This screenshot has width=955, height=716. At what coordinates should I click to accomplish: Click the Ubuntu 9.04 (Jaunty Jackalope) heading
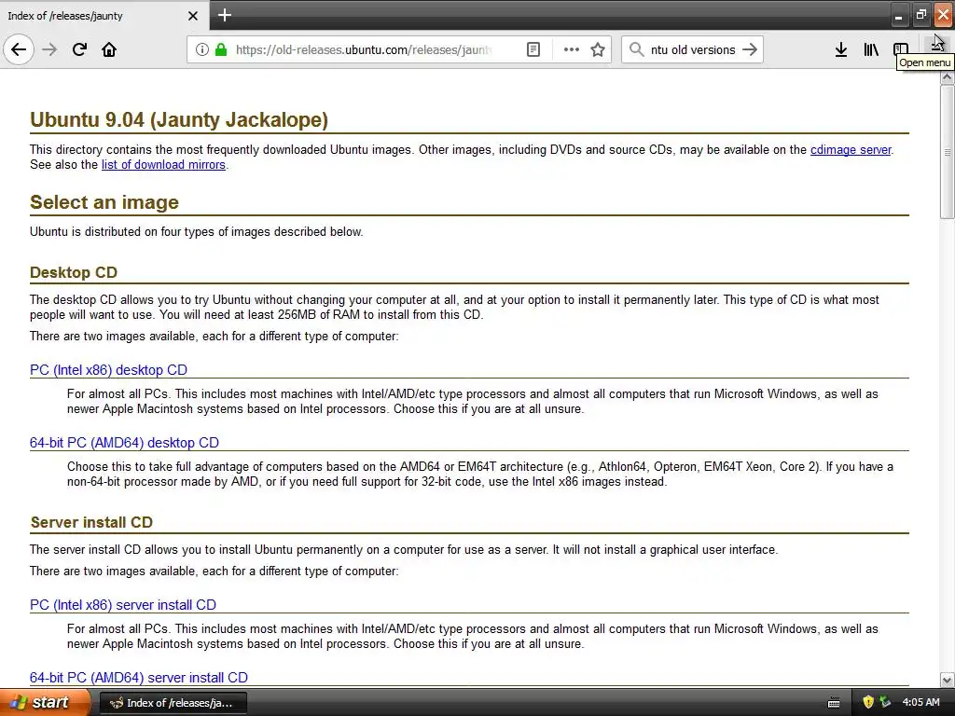[179, 119]
